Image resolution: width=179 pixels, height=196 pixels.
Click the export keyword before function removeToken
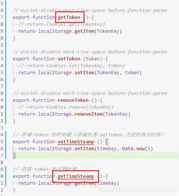click(x=21, y=100)
